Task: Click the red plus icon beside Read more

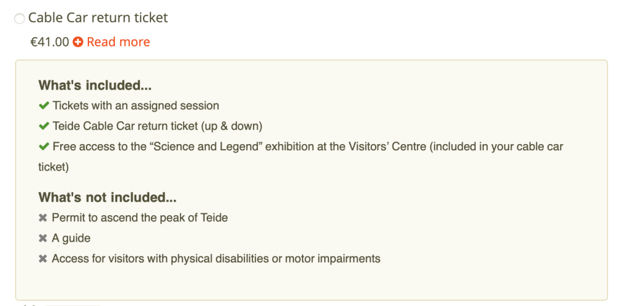Action: click(78, 42)
